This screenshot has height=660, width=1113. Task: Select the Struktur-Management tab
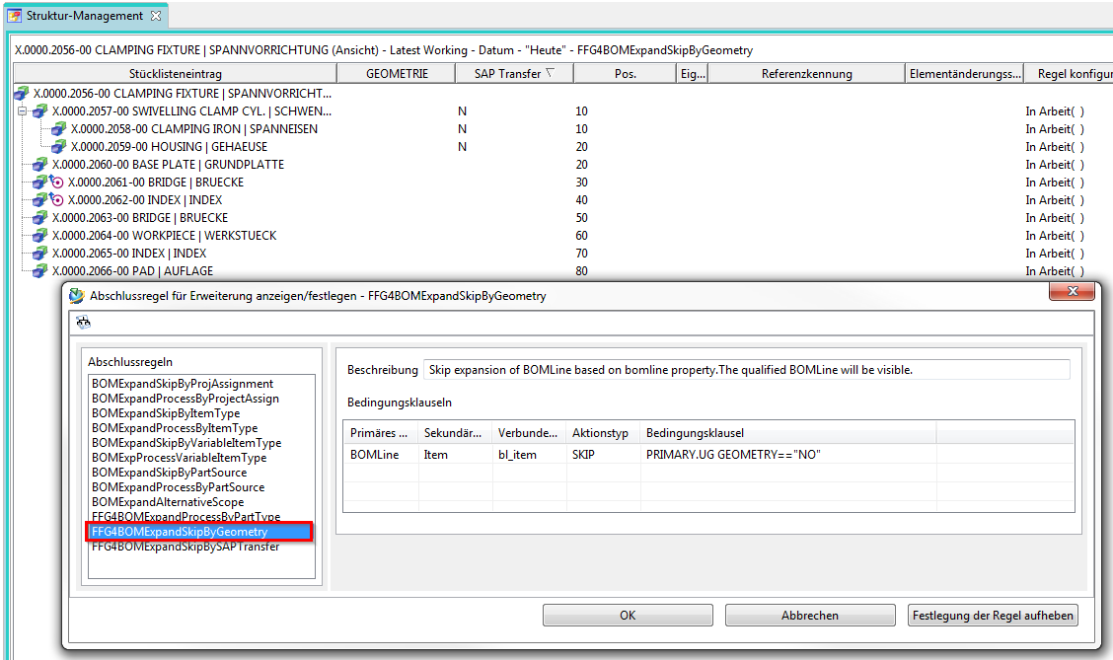pyautogui.click(x=84, y=17)
